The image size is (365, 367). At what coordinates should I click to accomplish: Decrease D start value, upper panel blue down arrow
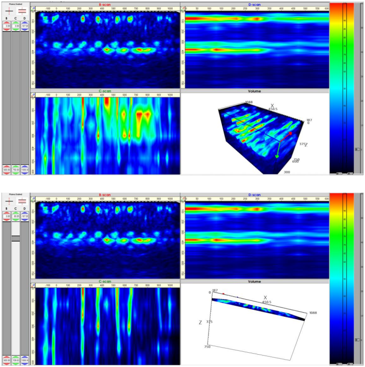(25, 30)
